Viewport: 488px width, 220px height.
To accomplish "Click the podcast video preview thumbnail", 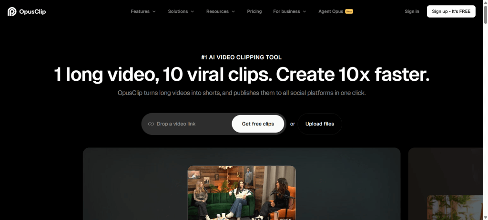I will [242, 192].
